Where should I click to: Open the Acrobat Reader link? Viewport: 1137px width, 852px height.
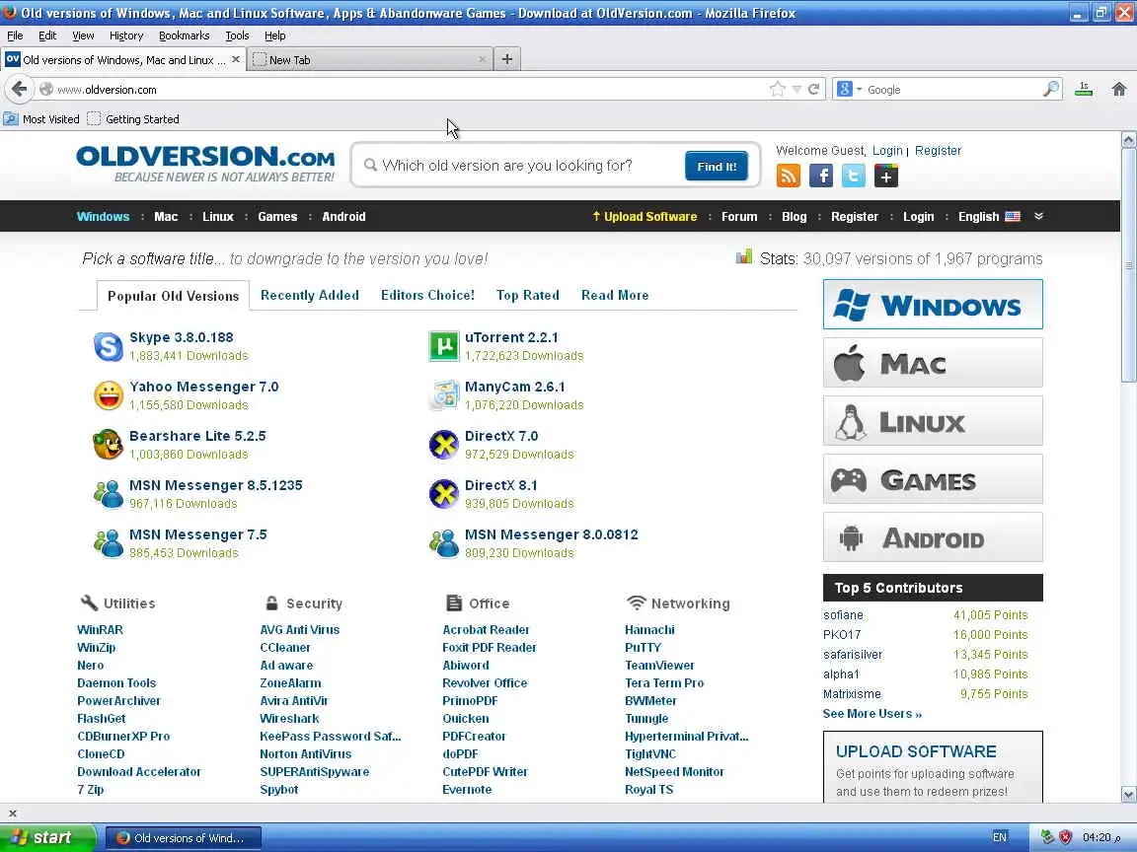pos(486,629)
